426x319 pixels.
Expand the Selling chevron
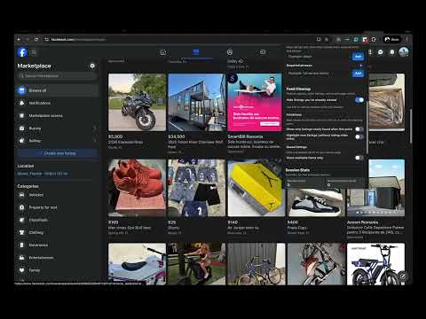coord(95,141)
